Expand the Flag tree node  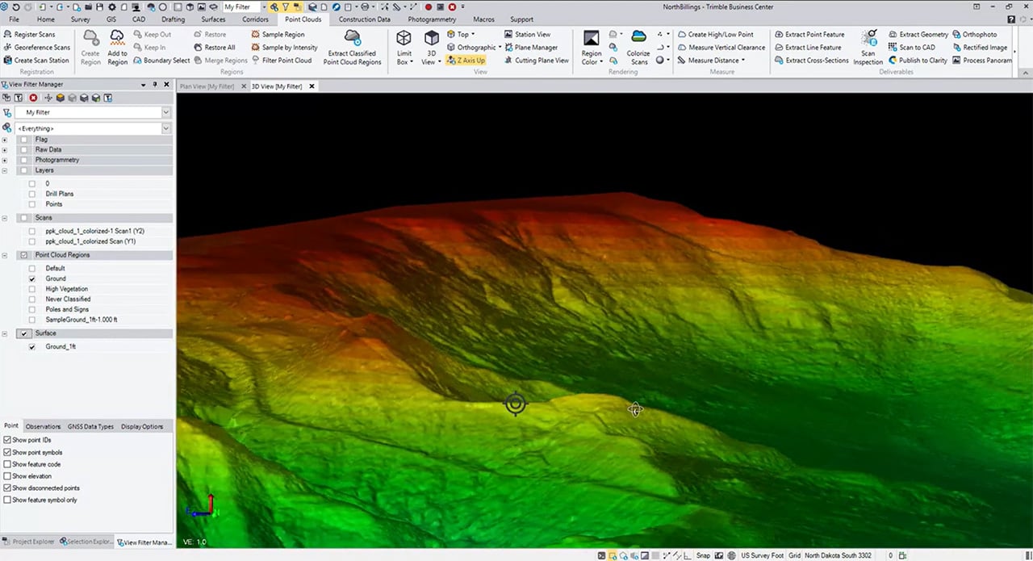click(5, 140)
